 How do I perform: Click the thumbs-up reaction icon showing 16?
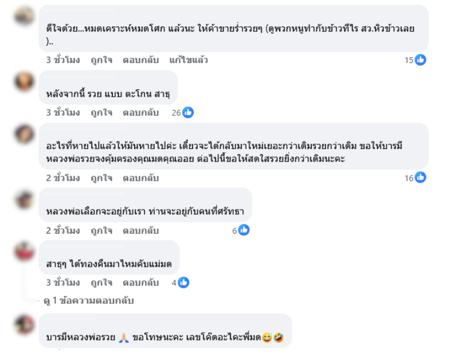tap(420, 178)
